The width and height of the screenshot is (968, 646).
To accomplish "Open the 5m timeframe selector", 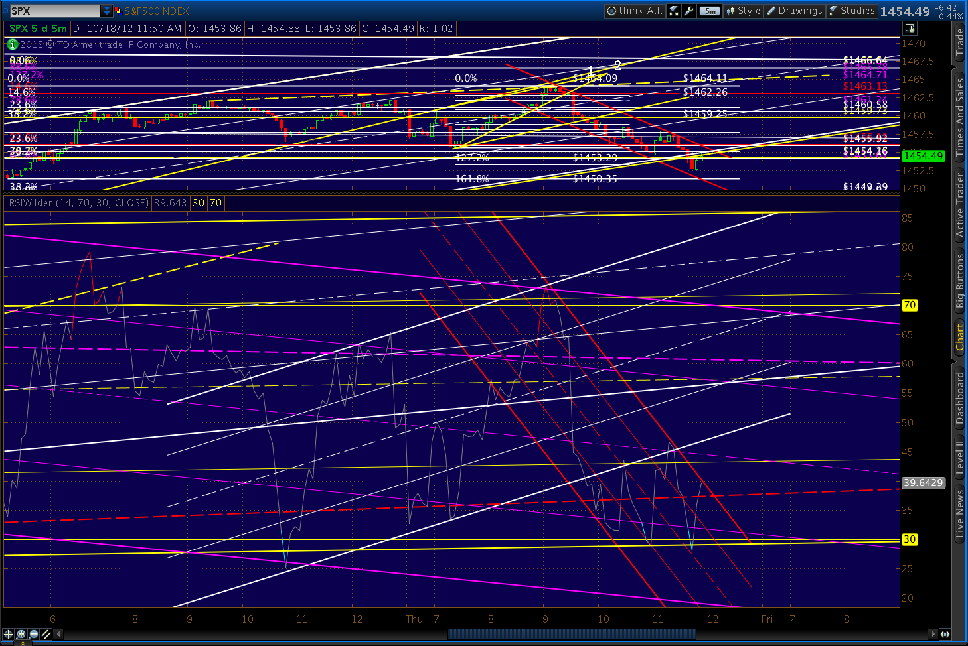I will click(708, 11).
